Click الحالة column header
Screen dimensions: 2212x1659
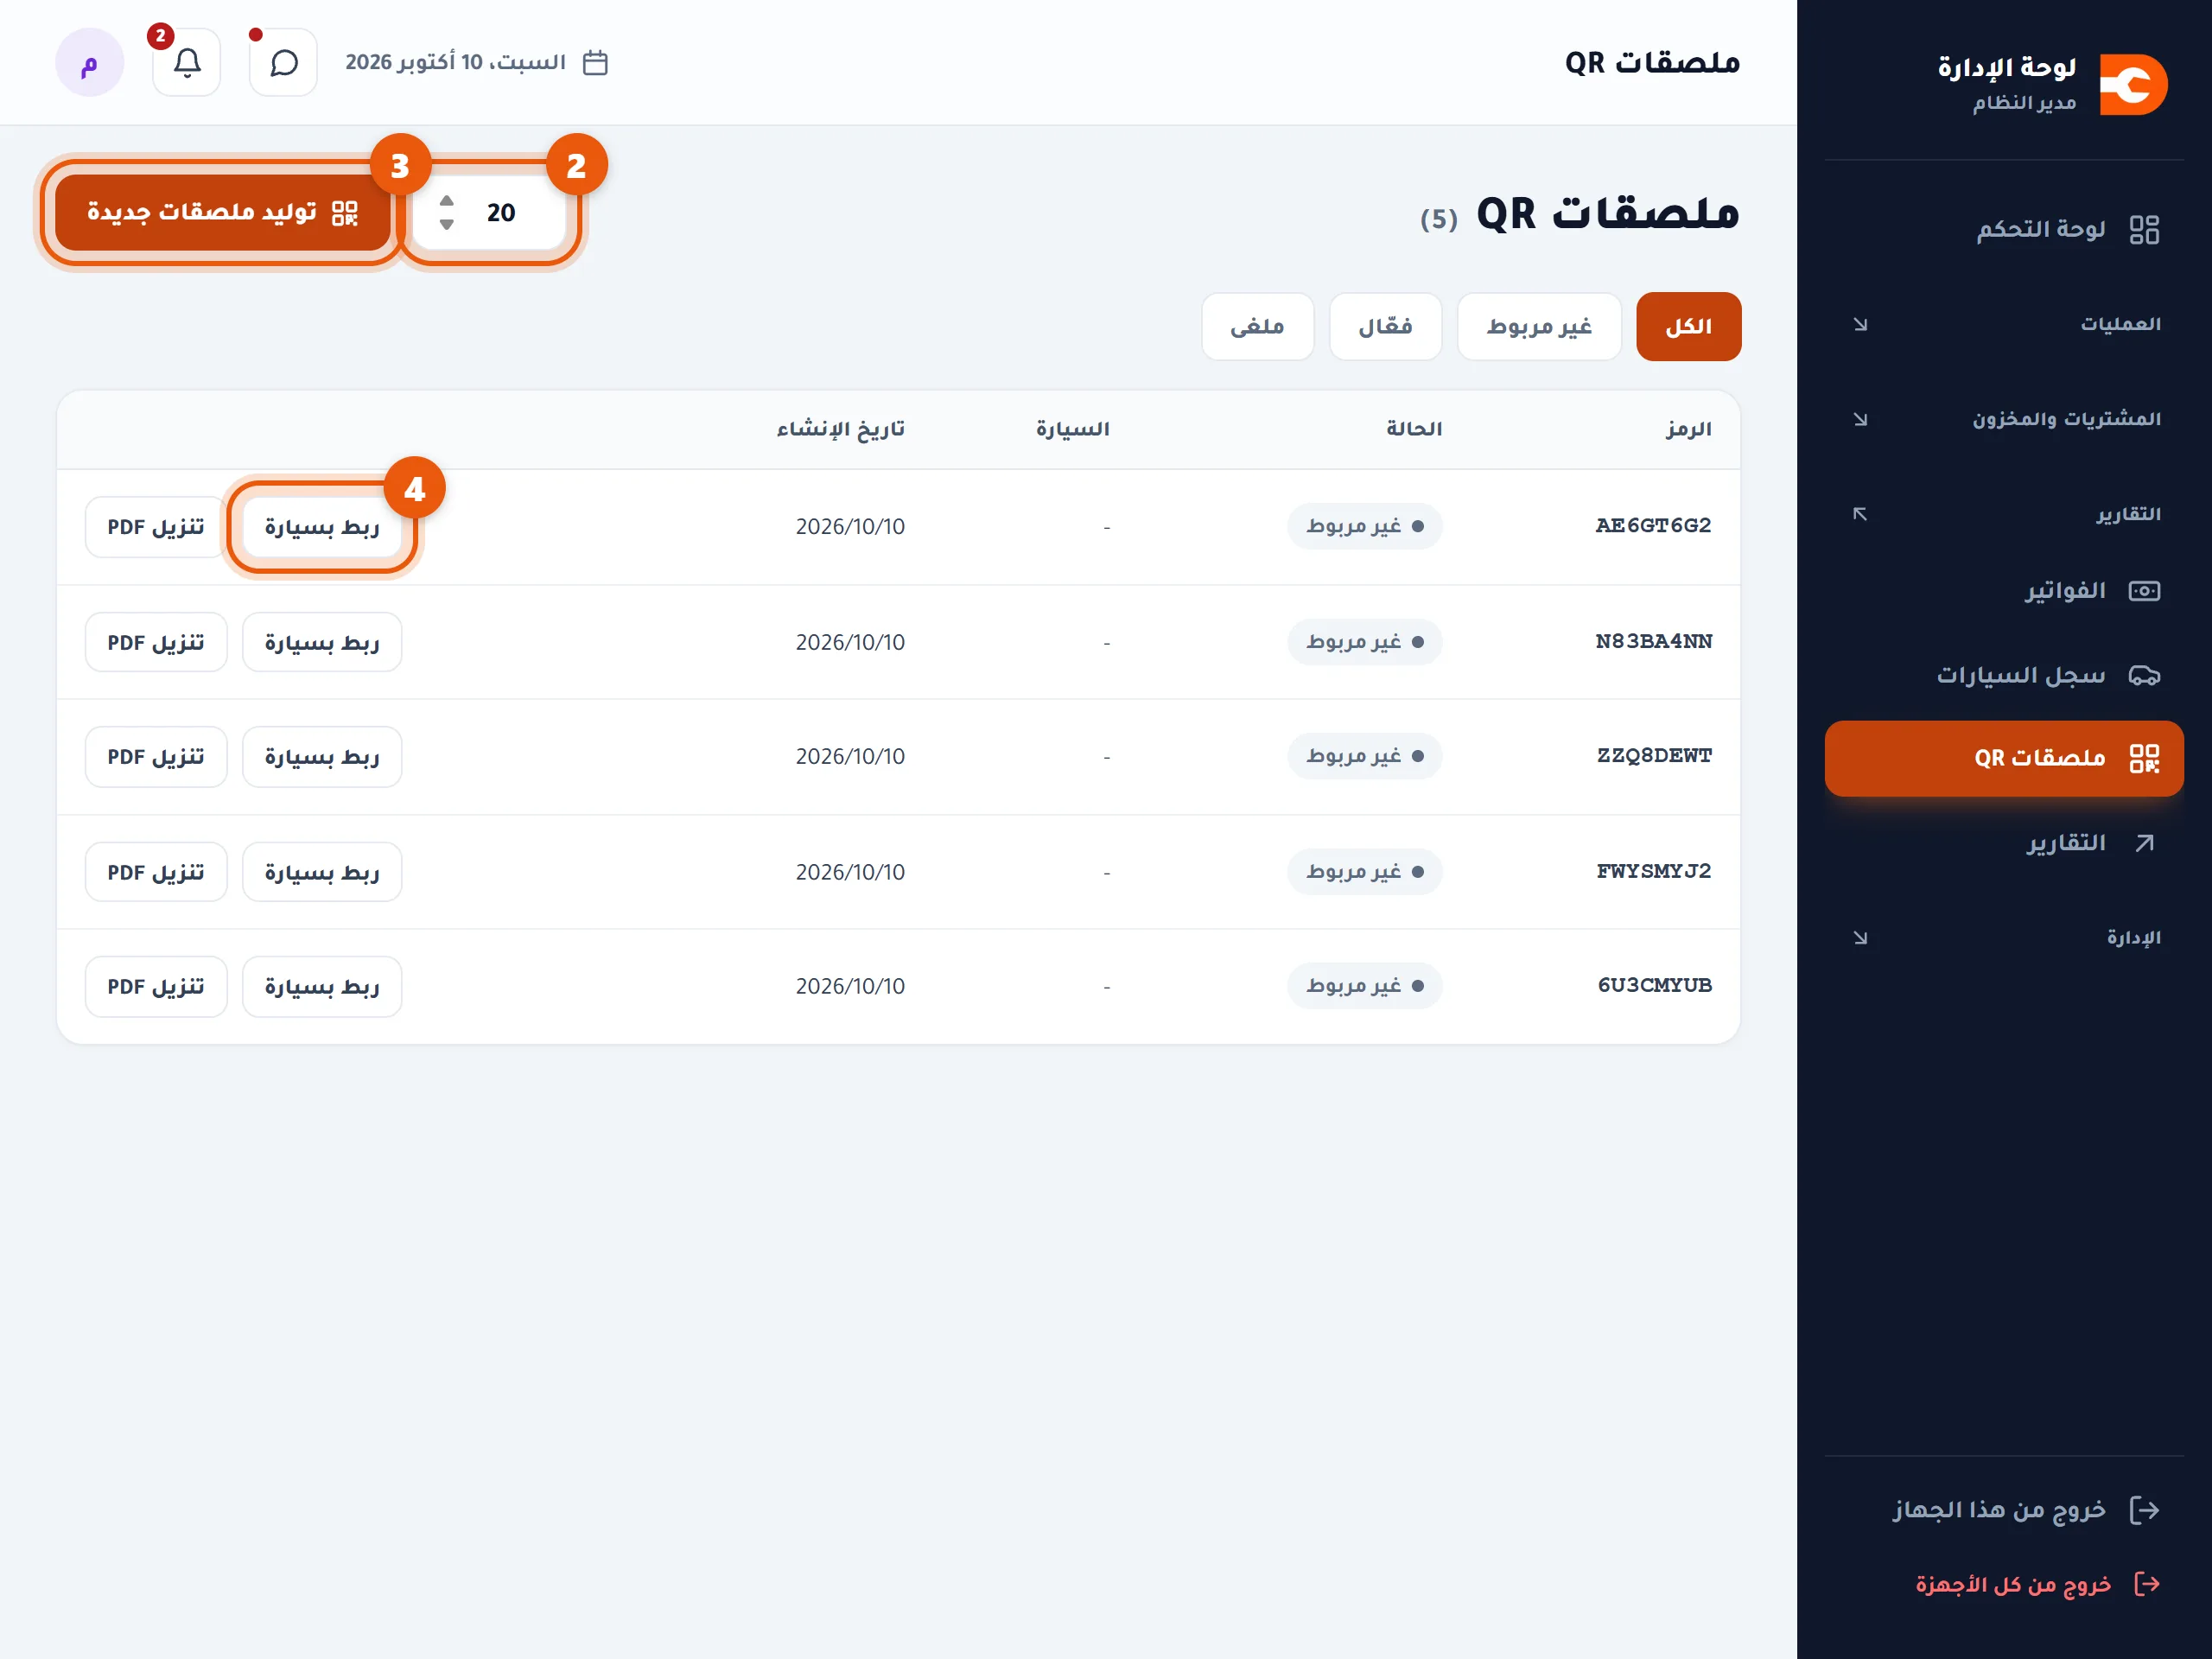(x=1414, y=429)
